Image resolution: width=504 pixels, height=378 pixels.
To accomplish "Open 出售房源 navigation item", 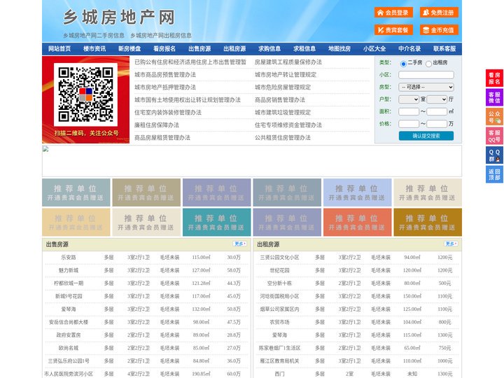I will 199,49.
